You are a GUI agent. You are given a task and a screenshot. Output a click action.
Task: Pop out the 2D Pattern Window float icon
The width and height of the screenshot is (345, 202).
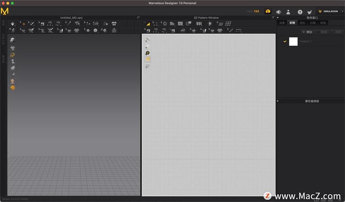tap(273, 17)
